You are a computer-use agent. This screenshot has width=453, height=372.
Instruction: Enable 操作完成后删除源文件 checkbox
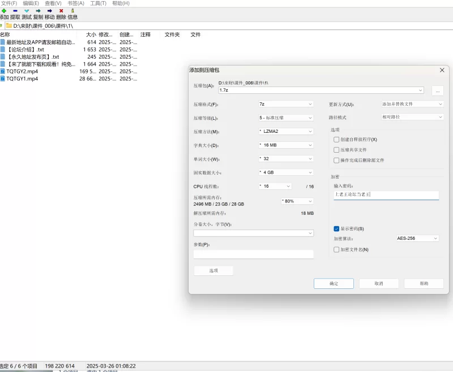click(336, 161)
